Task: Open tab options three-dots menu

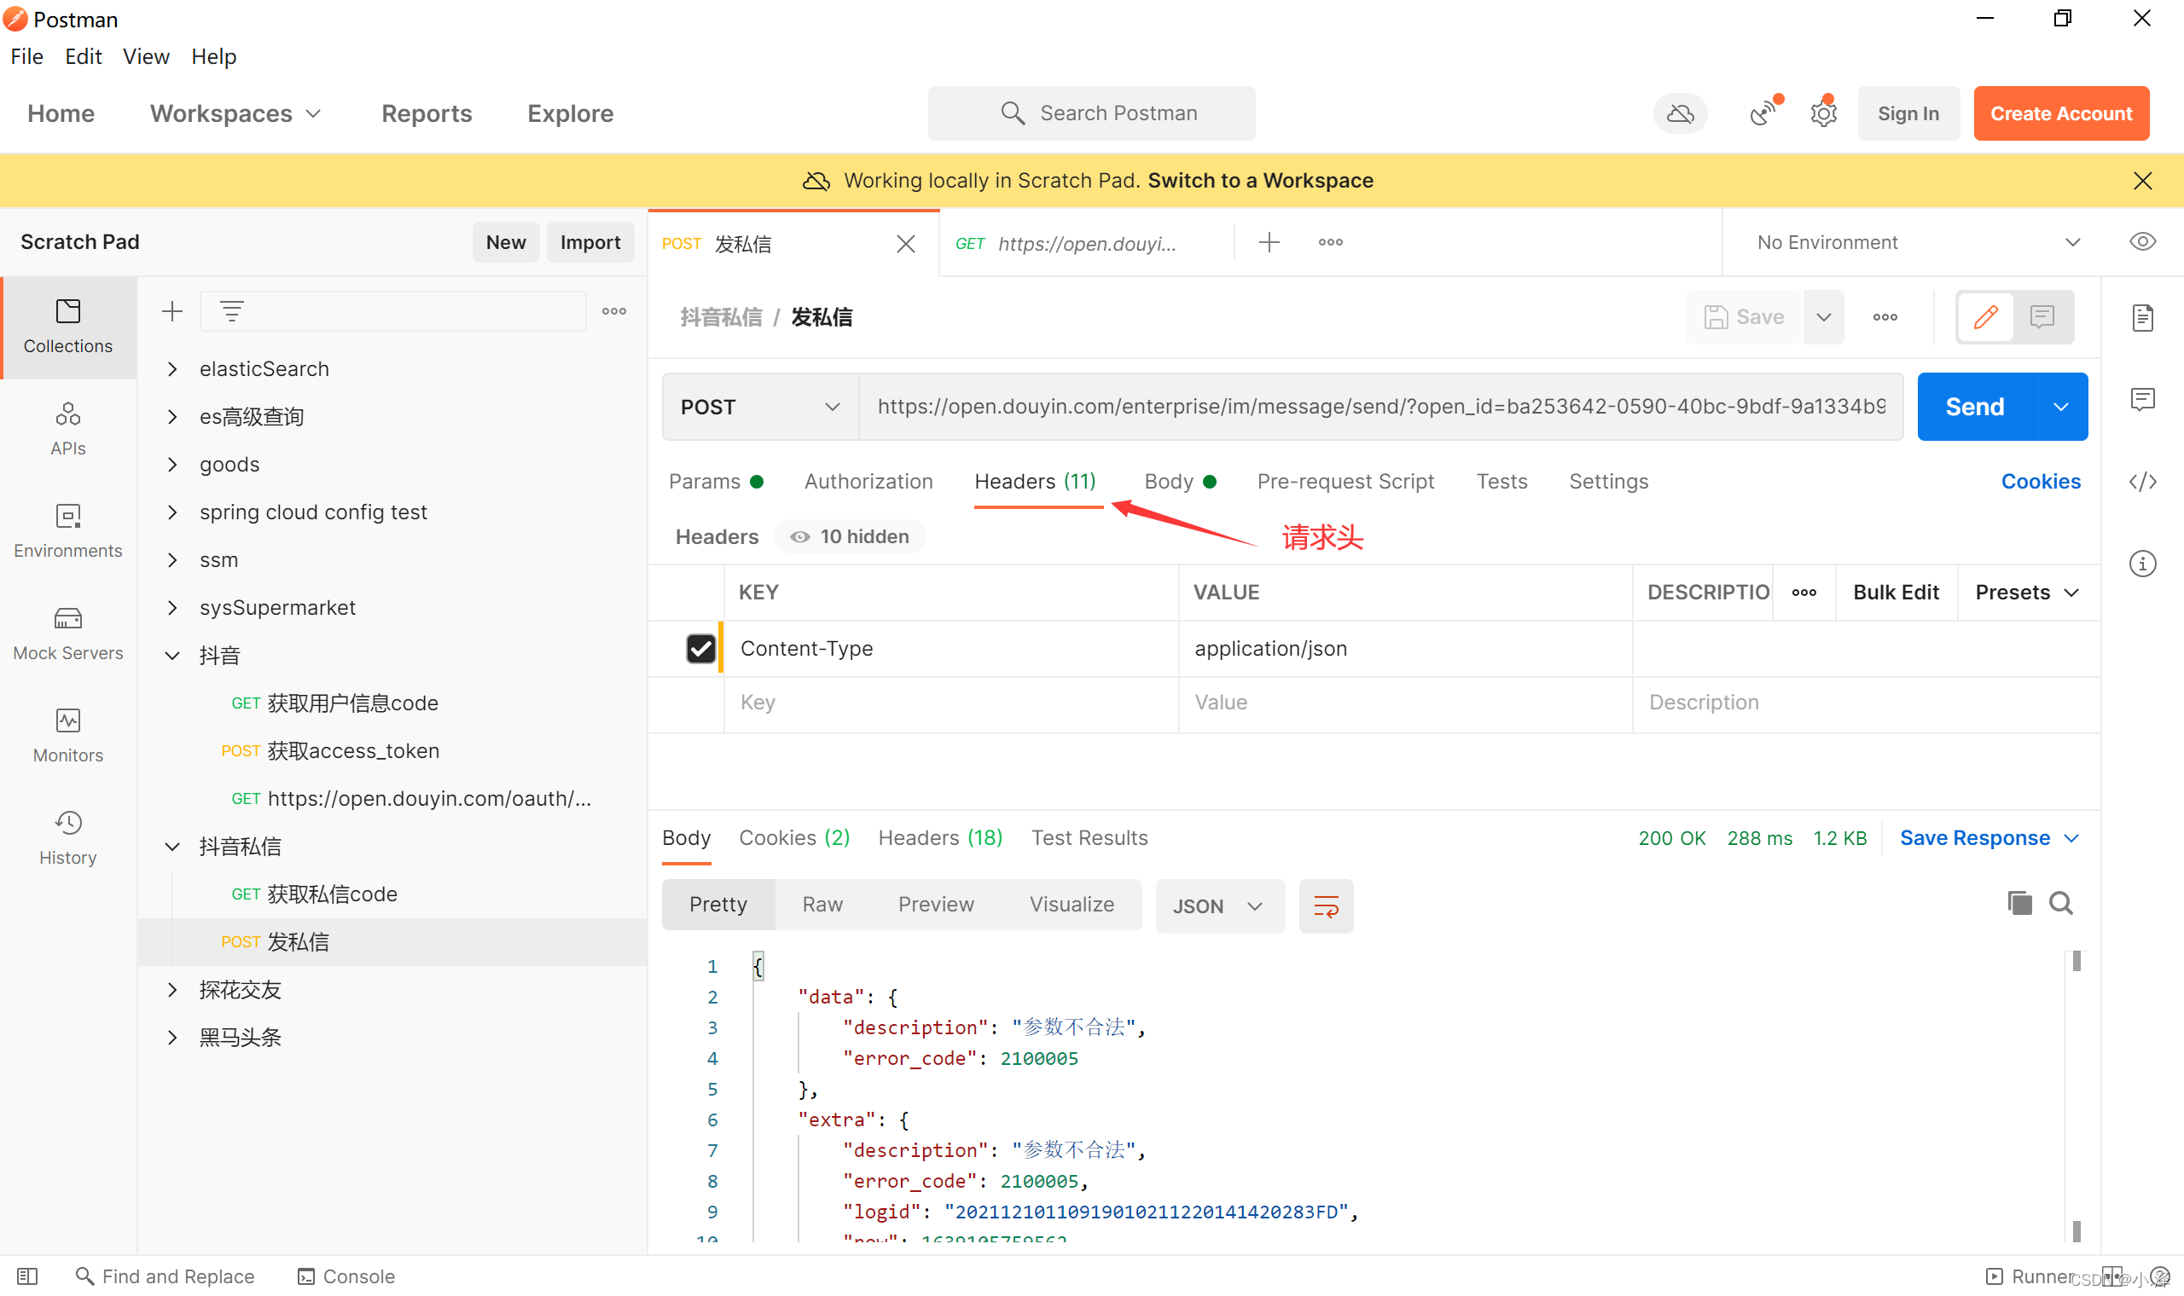Action: click(x=1331, y=242)
